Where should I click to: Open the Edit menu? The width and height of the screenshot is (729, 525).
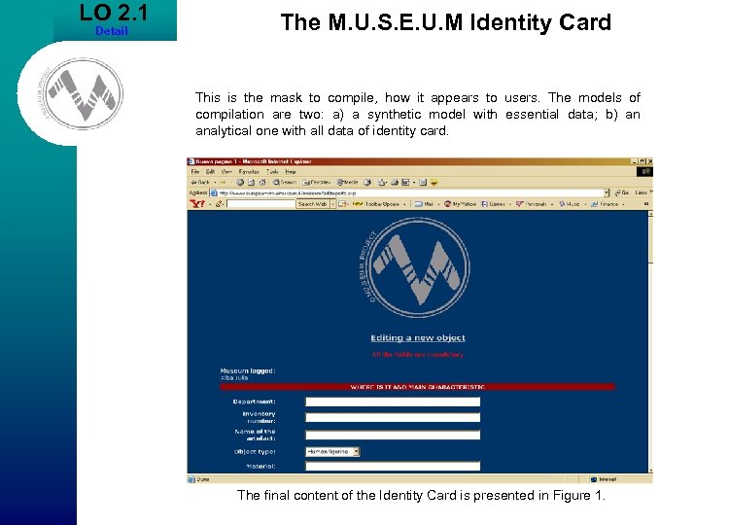click(x=210, y=171)
